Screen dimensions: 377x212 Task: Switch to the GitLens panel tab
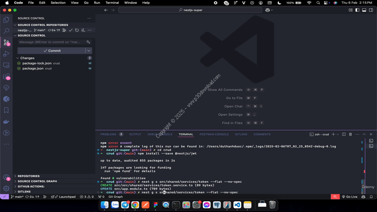[x=241, y=134]
